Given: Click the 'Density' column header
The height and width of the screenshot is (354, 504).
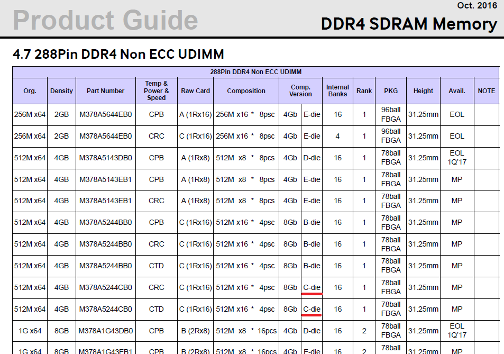Looking at the screenshot, I should 61,90.
